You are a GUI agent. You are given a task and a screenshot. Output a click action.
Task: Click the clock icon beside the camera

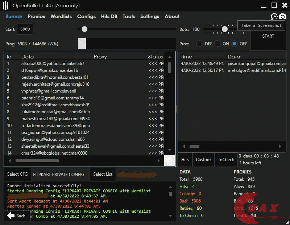(274, 17)
